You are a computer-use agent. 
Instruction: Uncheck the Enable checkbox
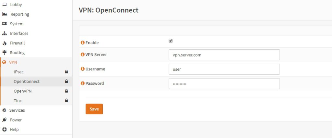pyautogui.click(x=171, y=41)
